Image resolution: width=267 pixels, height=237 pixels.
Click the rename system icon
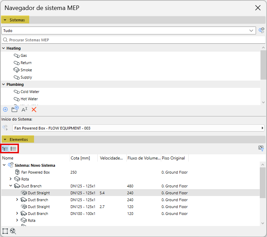24,110
